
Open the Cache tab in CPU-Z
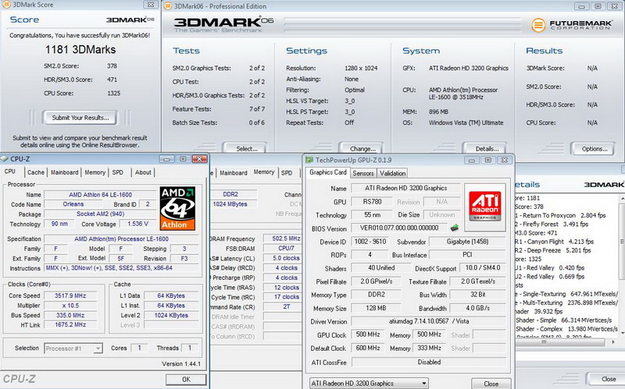coord(35,172)
